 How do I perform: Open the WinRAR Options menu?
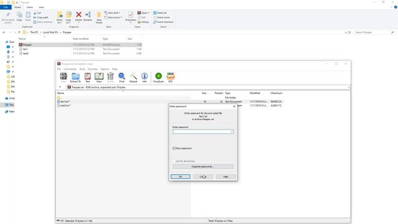pos(105,69)
